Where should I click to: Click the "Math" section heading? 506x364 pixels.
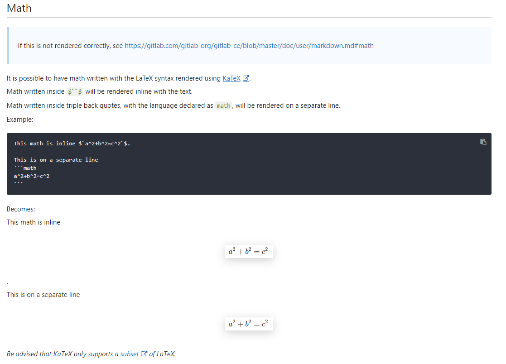tap(19, 8)
